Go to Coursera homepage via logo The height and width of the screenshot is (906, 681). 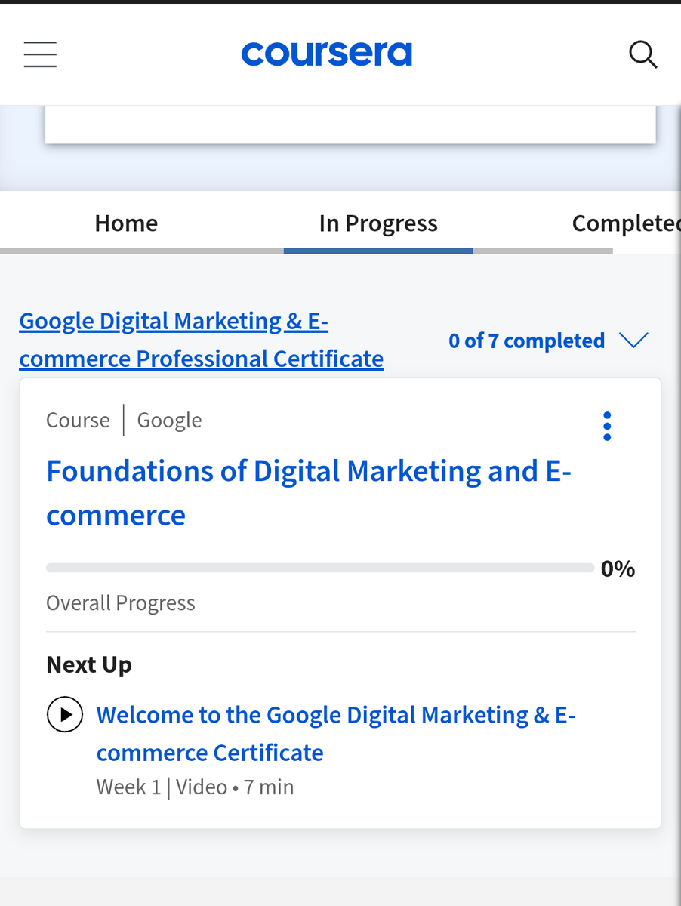pyautogui.click(x=327, y=54)
